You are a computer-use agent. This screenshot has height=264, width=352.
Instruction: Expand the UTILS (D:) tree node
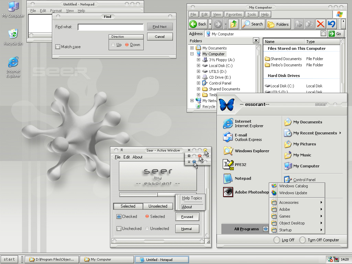[198, 71]
